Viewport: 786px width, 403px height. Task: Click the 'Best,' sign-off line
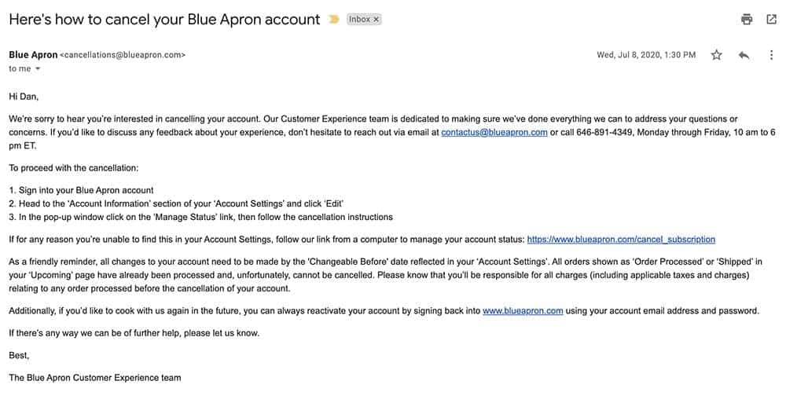(19, 355)
